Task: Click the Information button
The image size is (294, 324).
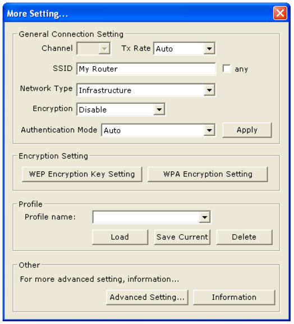Action: coord(234,298)
